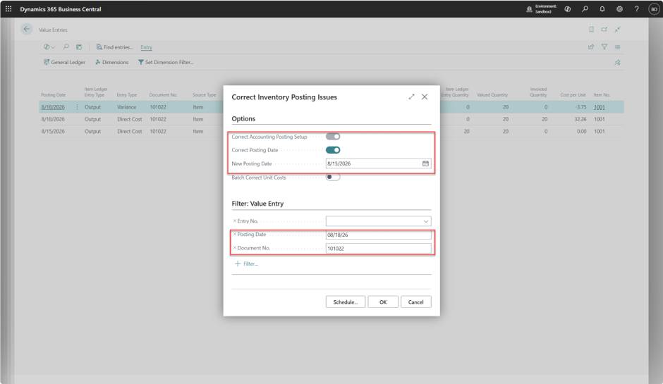Open item 1001 link in Variance row
Image resolution: width=663 pixels, height=384 pixels.
tap(599, 107)
